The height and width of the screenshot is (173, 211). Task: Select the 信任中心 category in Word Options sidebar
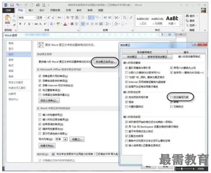(13, 99)
